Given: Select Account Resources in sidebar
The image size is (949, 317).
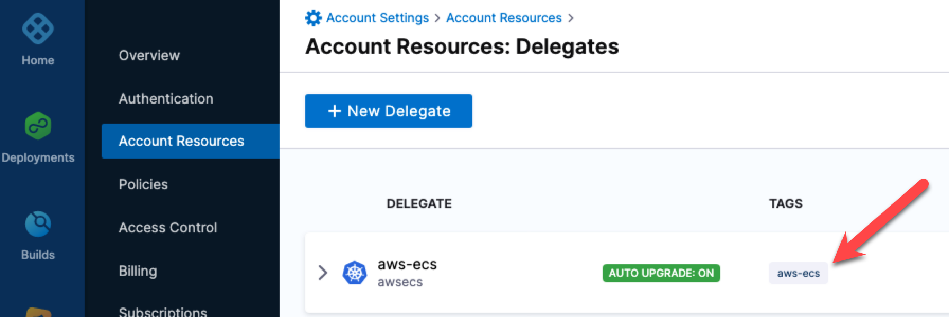Looking at the screenshot, I should (x=181, y=141).
